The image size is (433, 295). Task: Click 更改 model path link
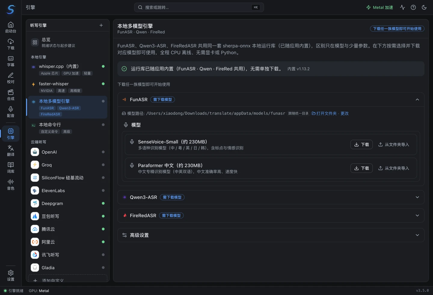pos(345,113)
